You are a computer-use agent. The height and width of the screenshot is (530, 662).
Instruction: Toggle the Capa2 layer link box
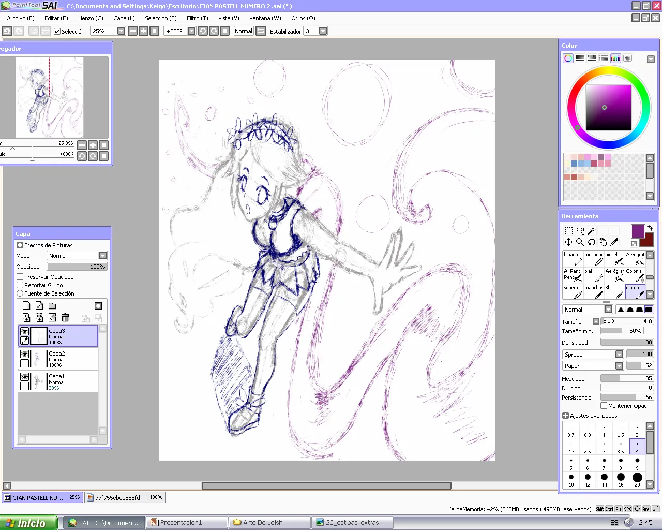pyautogui.click(x=24, y=363)
